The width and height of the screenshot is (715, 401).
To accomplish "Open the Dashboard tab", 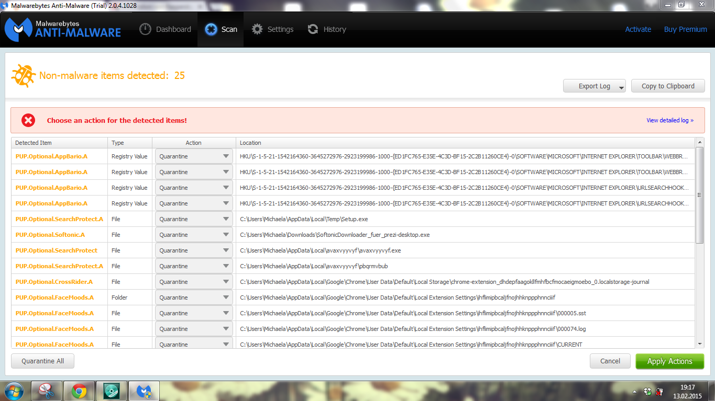I will 165,29.
